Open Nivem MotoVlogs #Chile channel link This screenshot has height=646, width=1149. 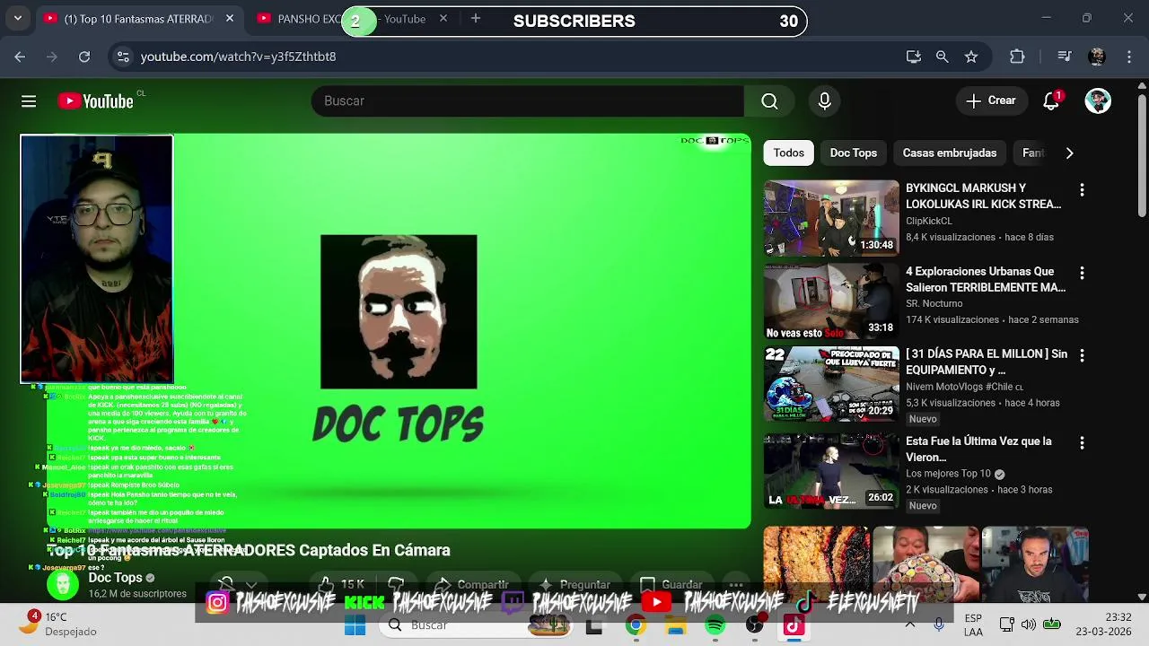click(x=964, y=387)
